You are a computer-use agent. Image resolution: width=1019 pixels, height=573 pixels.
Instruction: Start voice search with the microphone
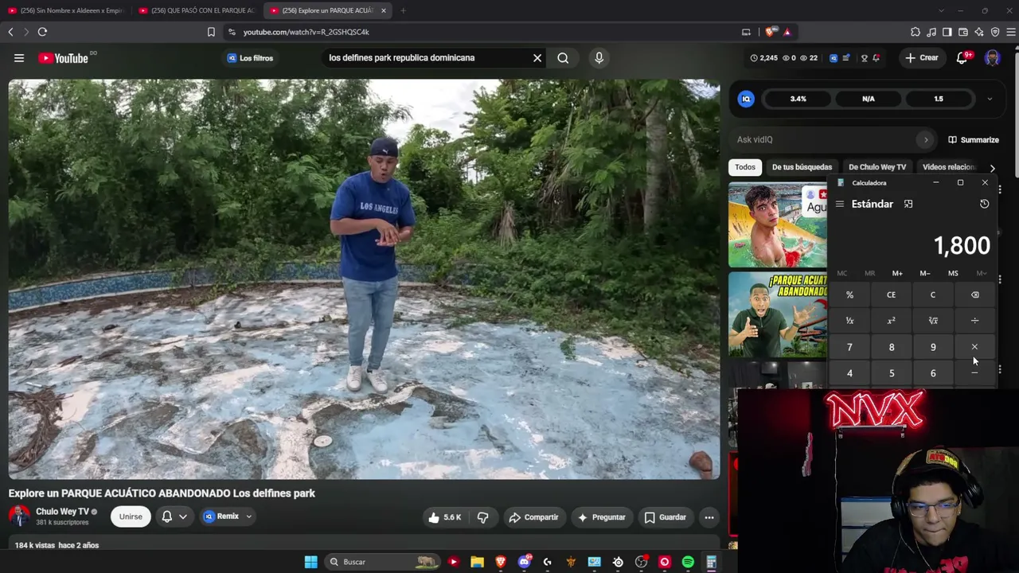point(599,58)
